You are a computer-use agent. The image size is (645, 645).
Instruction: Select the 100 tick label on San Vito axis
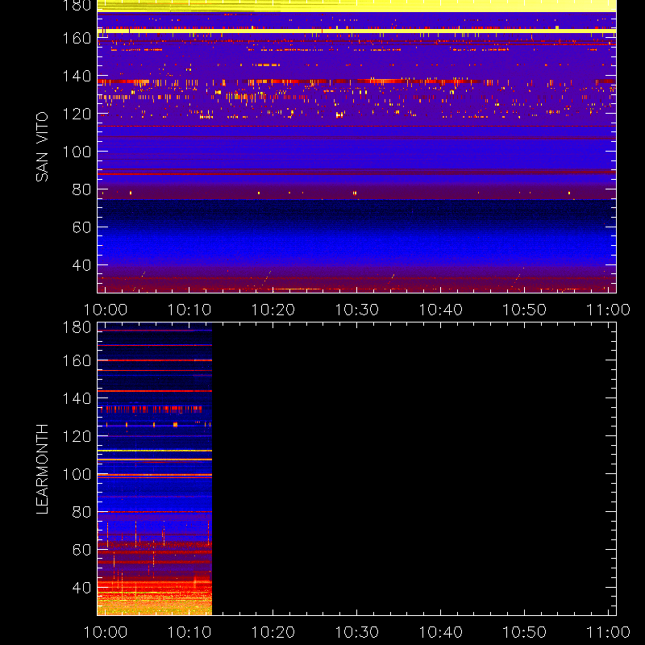pyautogui.click(x=77, y=152)
